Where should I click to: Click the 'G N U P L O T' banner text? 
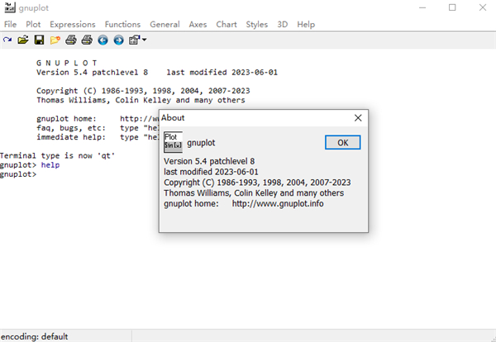pos(67,63)
